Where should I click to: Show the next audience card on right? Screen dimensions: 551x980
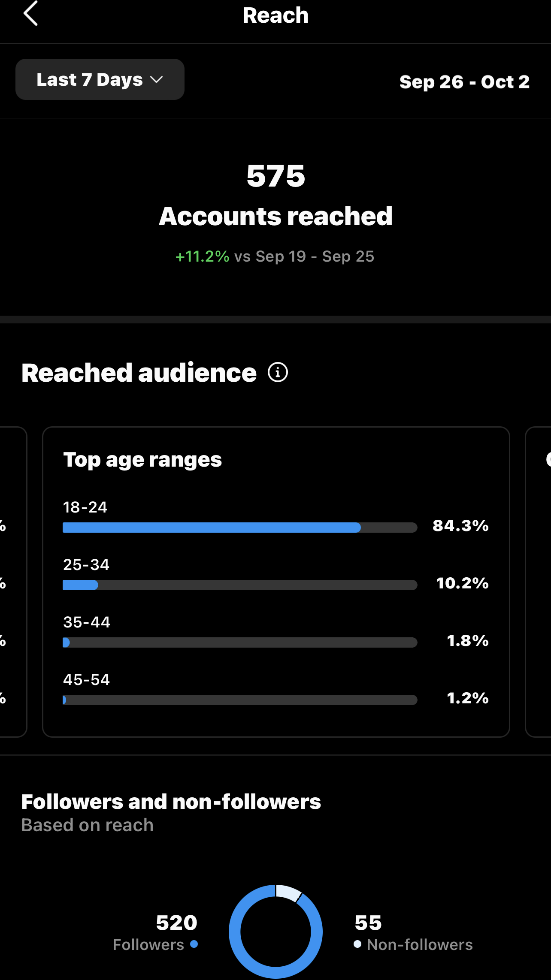(x=539, y=582)
